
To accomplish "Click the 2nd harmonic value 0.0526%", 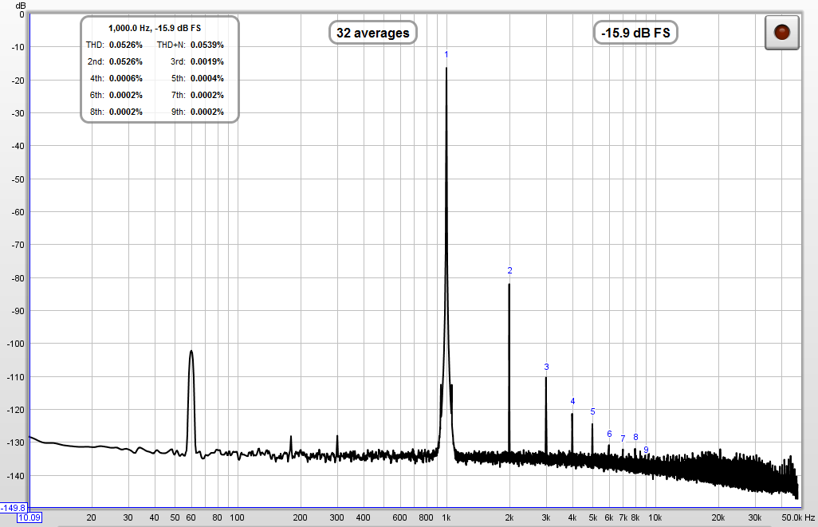I will pyautogui.click(x=126, y=61).
